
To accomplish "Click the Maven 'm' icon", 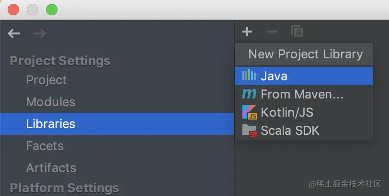I will (249, 94).
